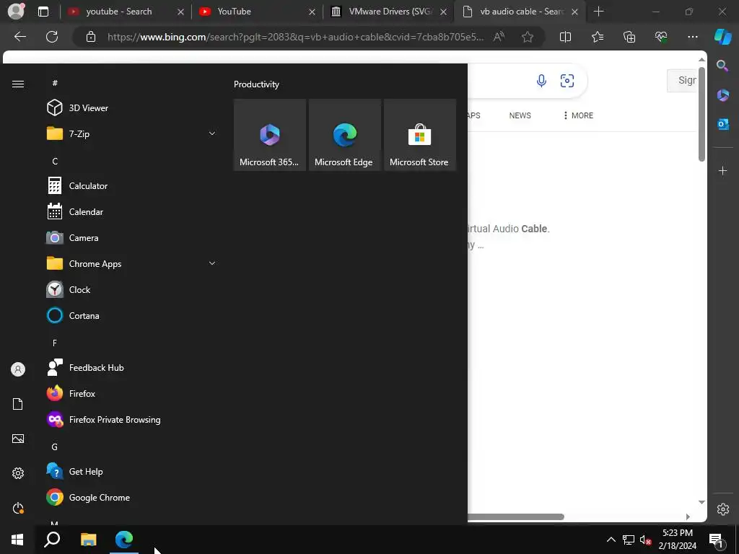This screenshot has height=554, width=739.
Task: Open the Microsoft Store tile
Action: click(x=420, y=135)
